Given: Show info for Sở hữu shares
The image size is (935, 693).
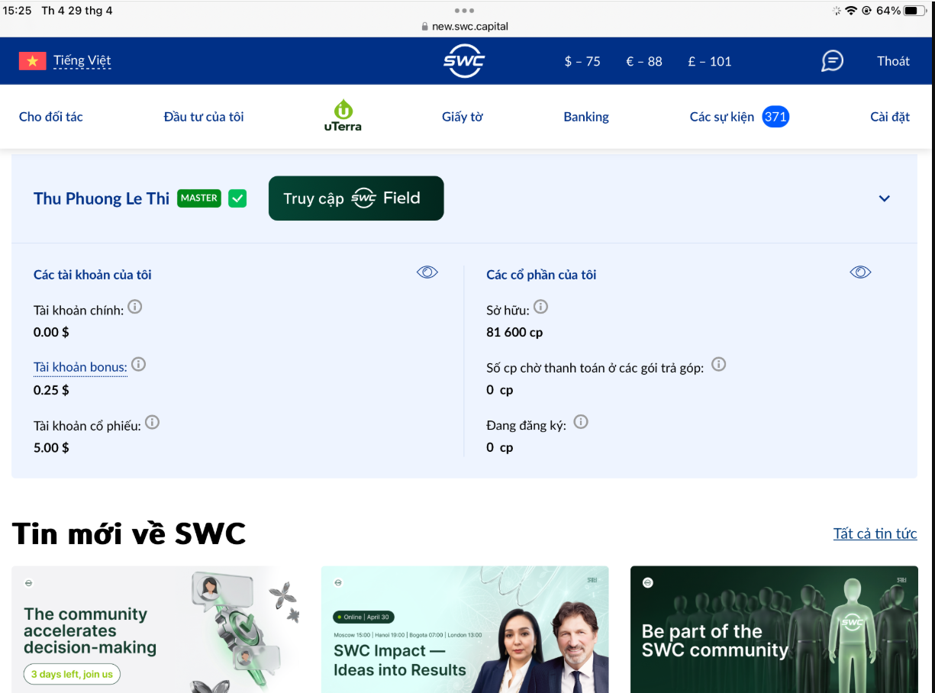Looking at the screenshot, I should point(540,307).
